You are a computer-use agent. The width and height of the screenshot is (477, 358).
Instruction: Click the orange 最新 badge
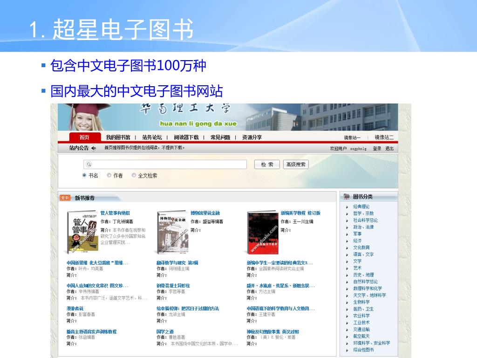[x=65, y=198]
